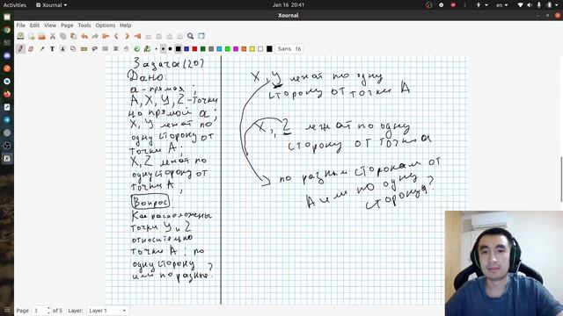Click the Zoom In icon
Image resolution: width=563 pixels, height=316 pixels.
(x=169, y=36)
